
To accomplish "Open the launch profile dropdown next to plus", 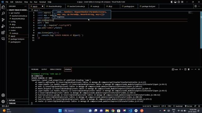I will click(x=182, y=69).
